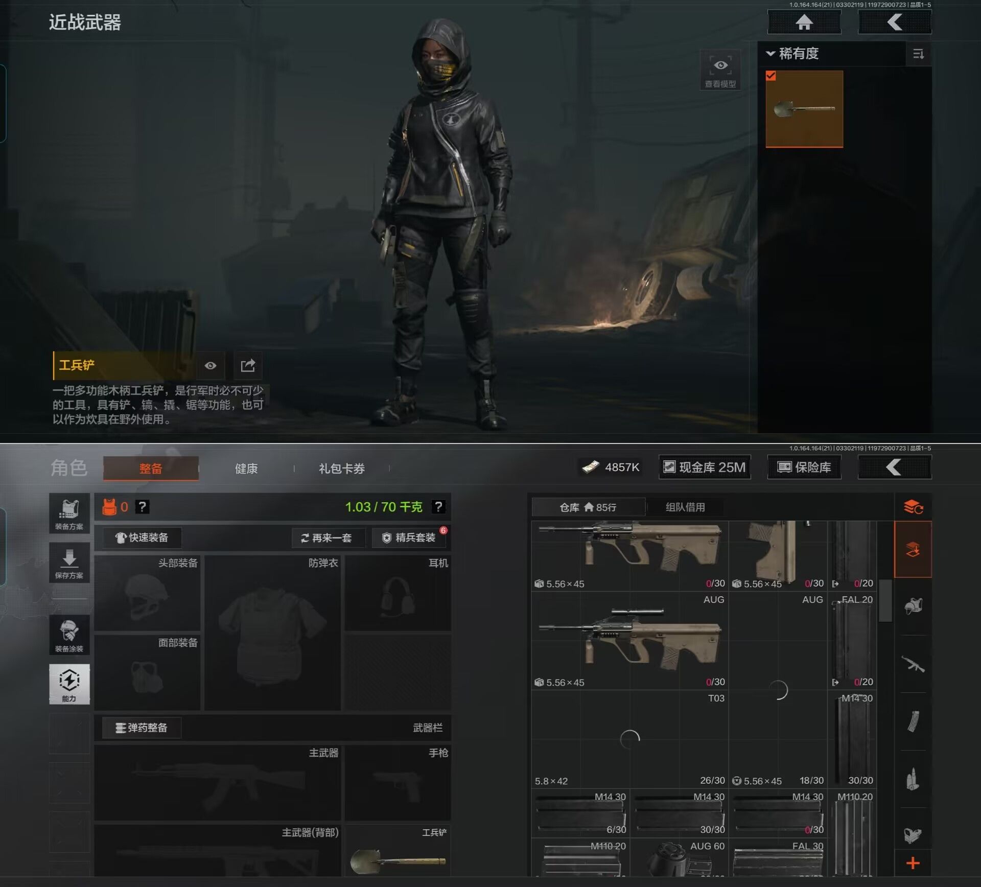The image size is (981, 887).
Task: Click the 快速装备 button
Action: [x=142, y=538]
